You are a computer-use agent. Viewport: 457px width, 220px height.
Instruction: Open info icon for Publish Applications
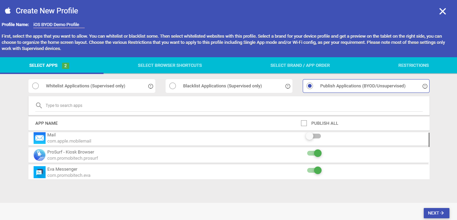tap(425, 86)
